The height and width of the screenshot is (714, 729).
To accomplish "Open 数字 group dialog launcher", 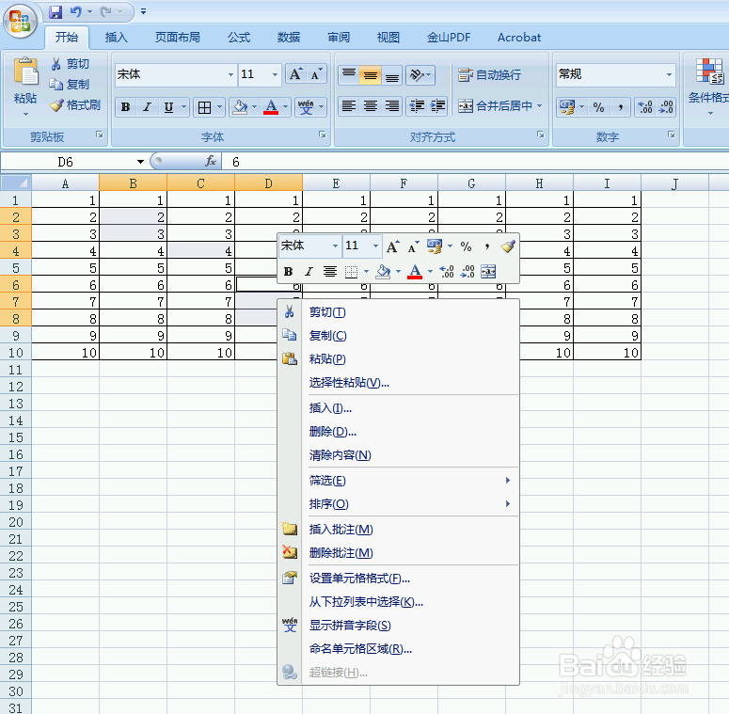I will coord(672,135).
